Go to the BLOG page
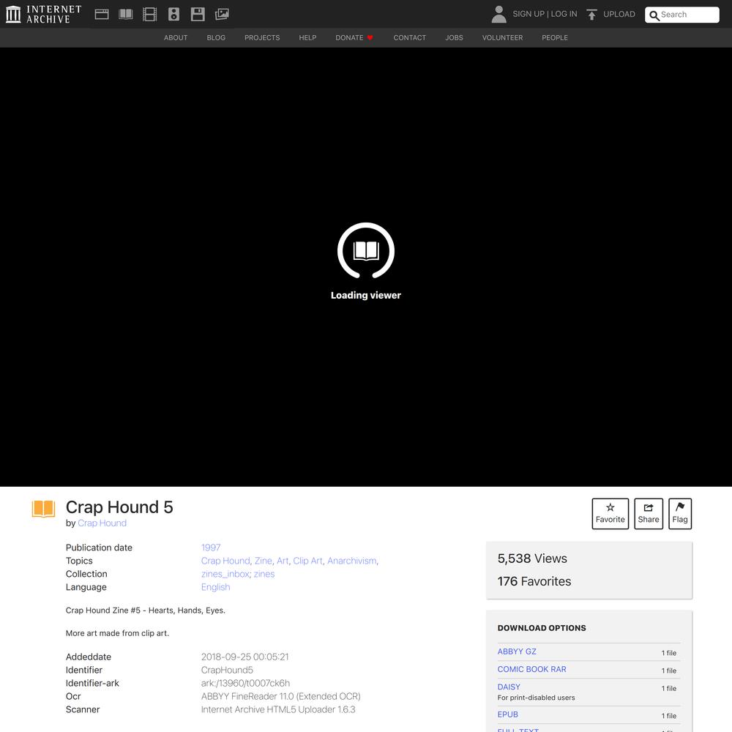Viewport: 732px width, 732px height. pos(216,38)
